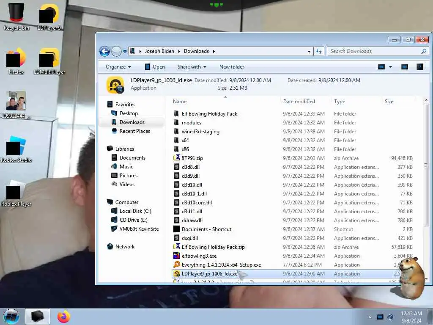Open the Documents library
Image resolution: width=433 pixels, height=325 pixels.
click(128, 157)
